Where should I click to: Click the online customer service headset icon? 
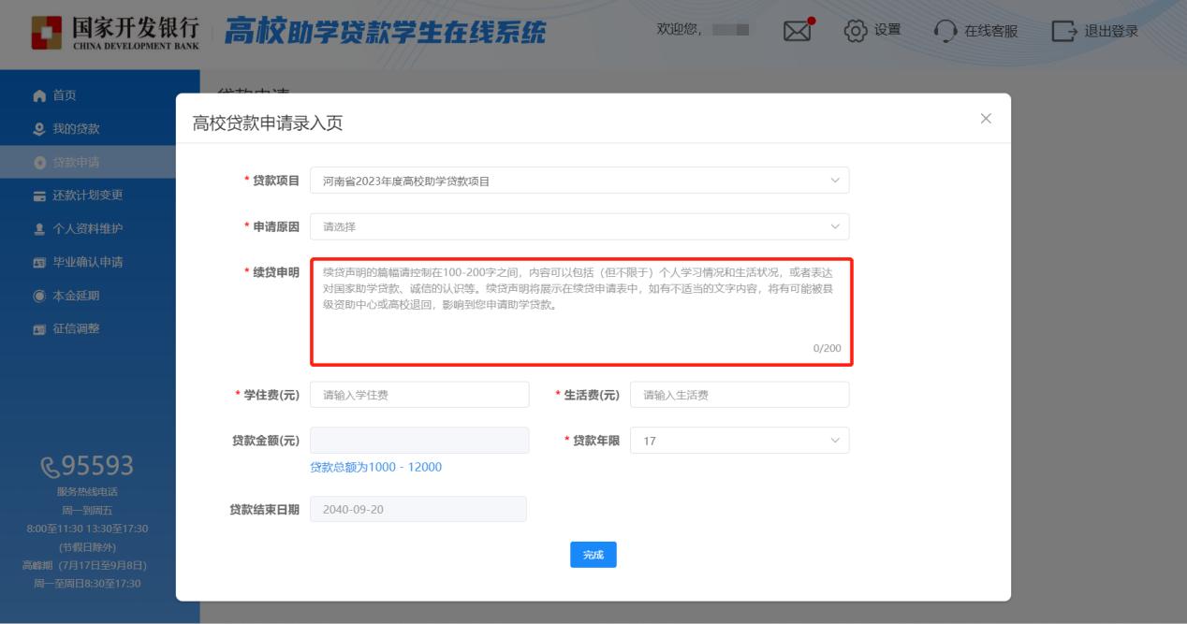945,31
